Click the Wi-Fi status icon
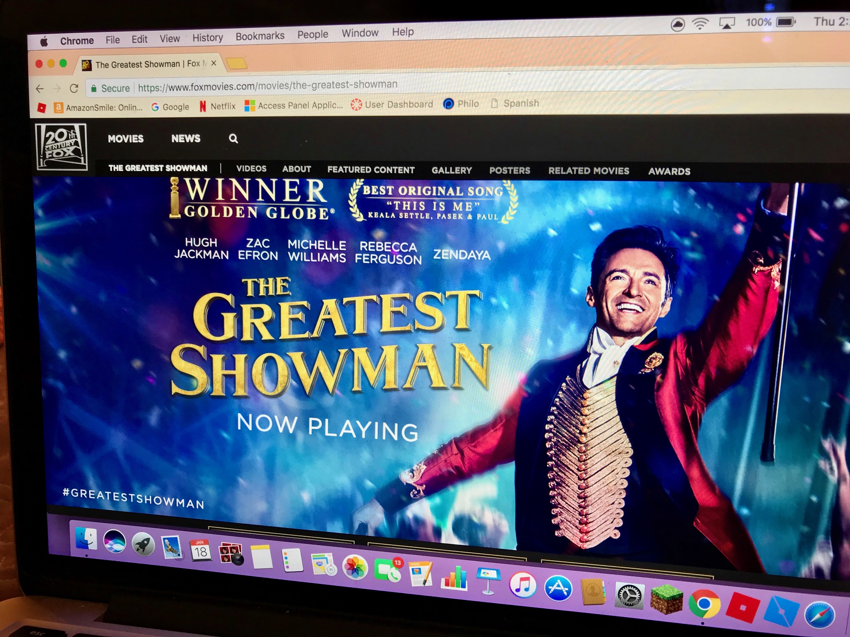Screen dimensions: 850x637 [x=700, y=24]
